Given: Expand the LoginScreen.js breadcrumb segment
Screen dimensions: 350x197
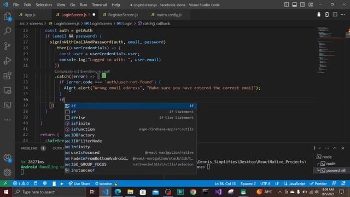Looking at the screenshot, I should pyautogui.click(x=67, y=24).
